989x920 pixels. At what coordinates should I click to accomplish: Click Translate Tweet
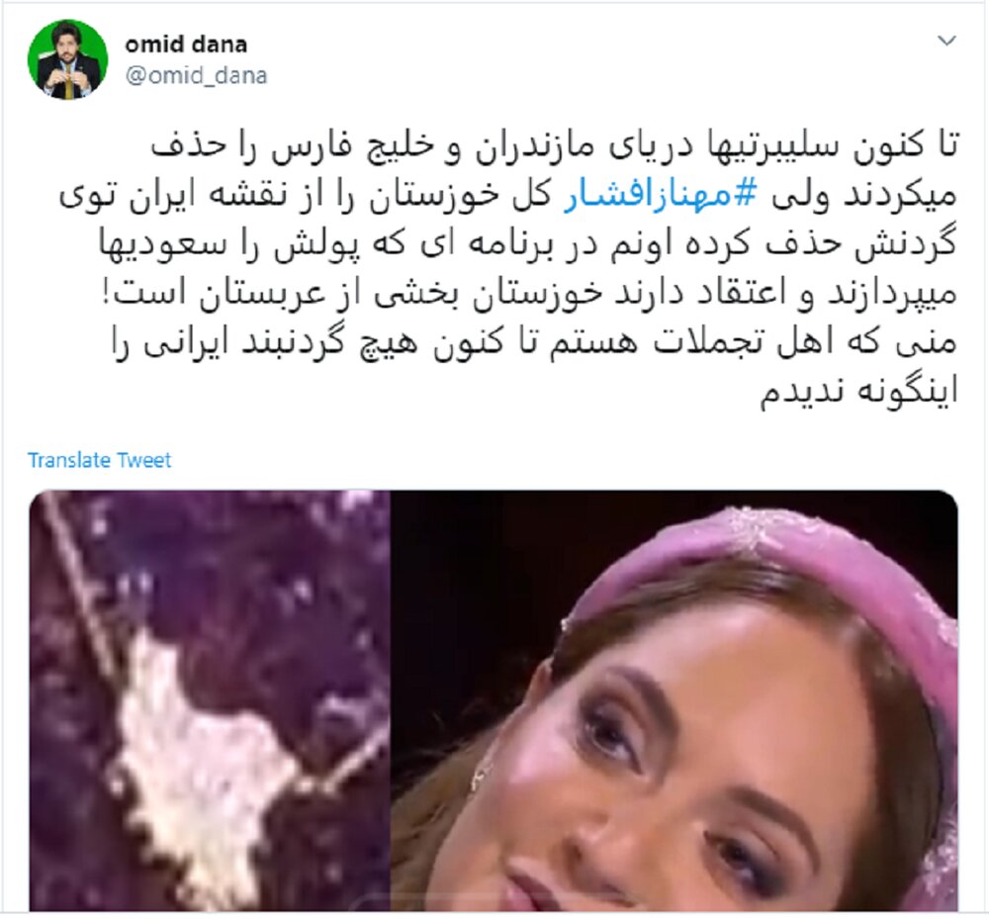click(x=99, y=460)
